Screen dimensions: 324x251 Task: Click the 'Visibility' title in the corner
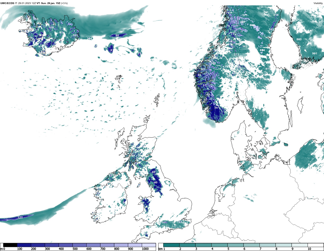(x=318, y=3)
